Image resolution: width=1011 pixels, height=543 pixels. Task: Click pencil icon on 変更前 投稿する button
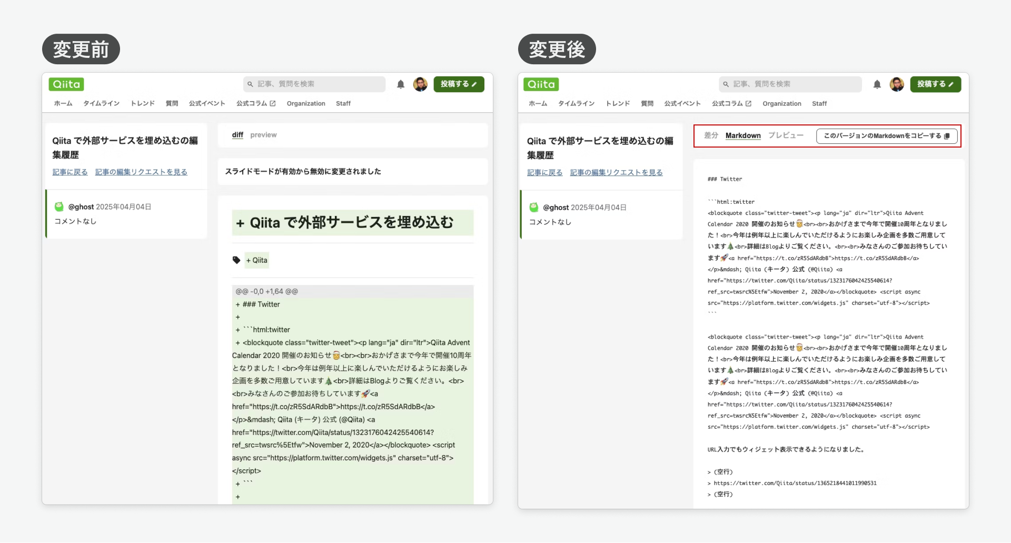click(x=474, y=84)
